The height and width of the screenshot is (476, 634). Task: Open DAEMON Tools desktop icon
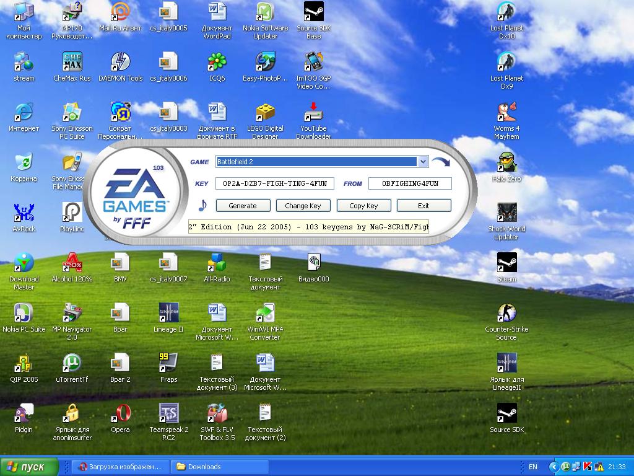120,62
